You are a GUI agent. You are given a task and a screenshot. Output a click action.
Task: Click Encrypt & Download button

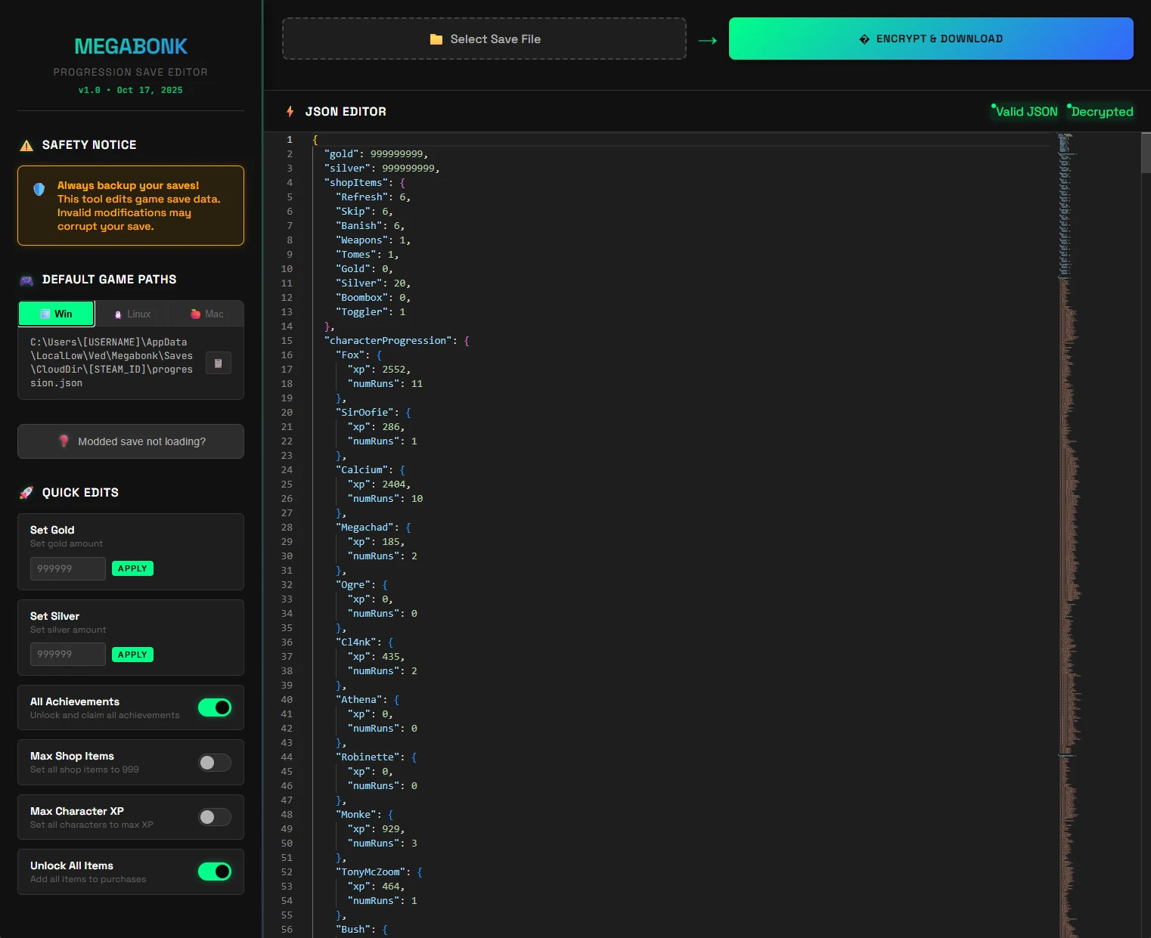click(931, 39)
